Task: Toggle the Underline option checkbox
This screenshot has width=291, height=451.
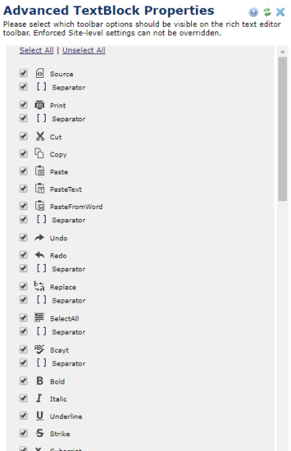Action: 24,416
